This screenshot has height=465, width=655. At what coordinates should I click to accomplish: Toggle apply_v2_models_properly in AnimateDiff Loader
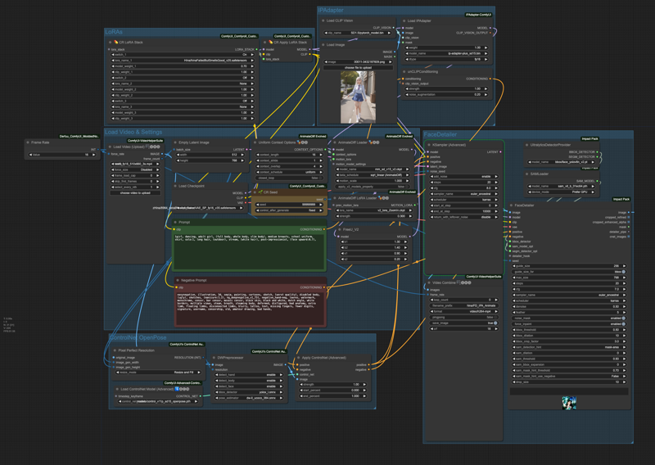click(x=374, y=187)
